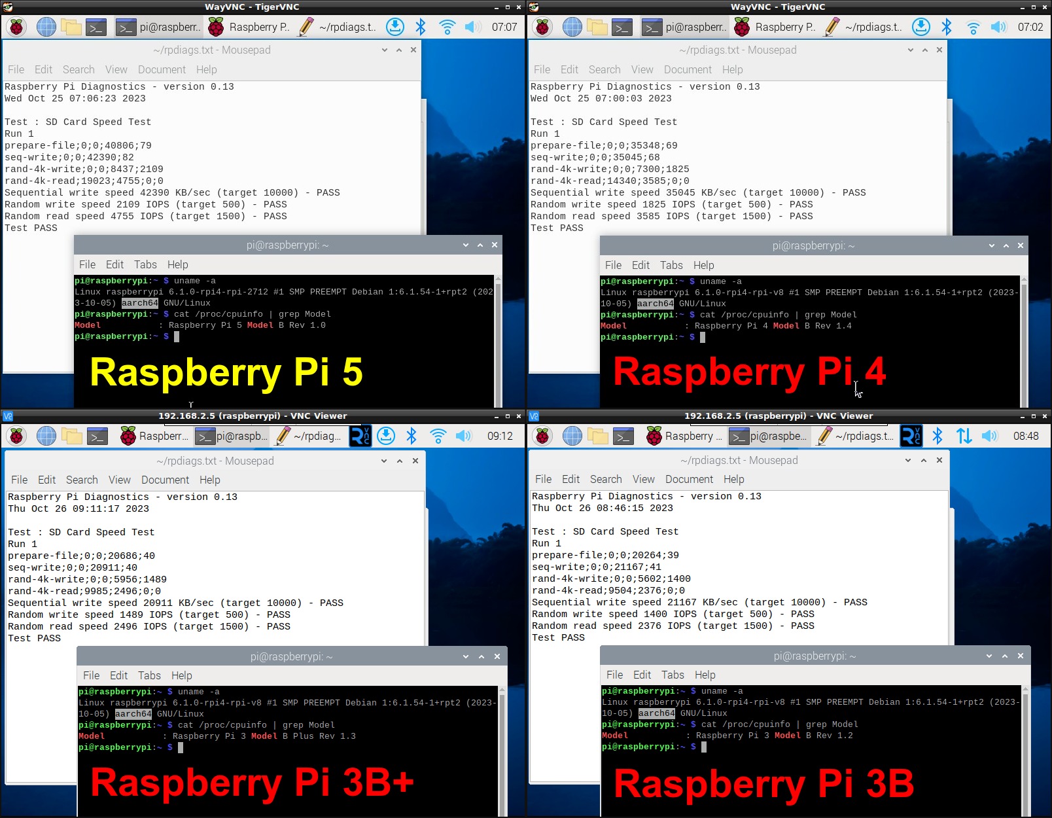Open Raspberry menu in Pi 3B taskbar
1052x818 pixels.
543,436
